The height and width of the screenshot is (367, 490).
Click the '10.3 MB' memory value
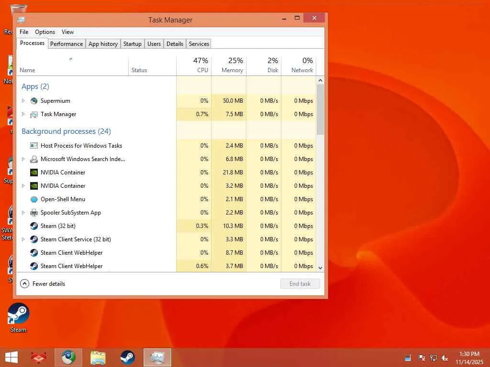233,226
